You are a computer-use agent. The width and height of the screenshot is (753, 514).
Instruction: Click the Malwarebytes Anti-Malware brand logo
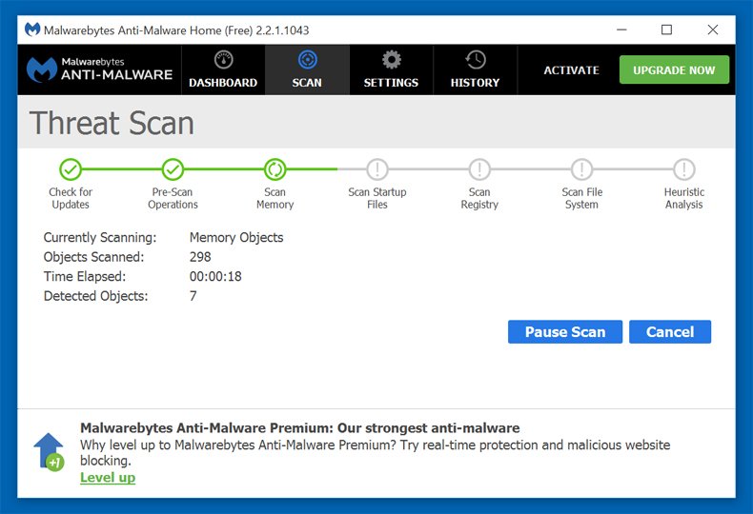pos(99,69)
